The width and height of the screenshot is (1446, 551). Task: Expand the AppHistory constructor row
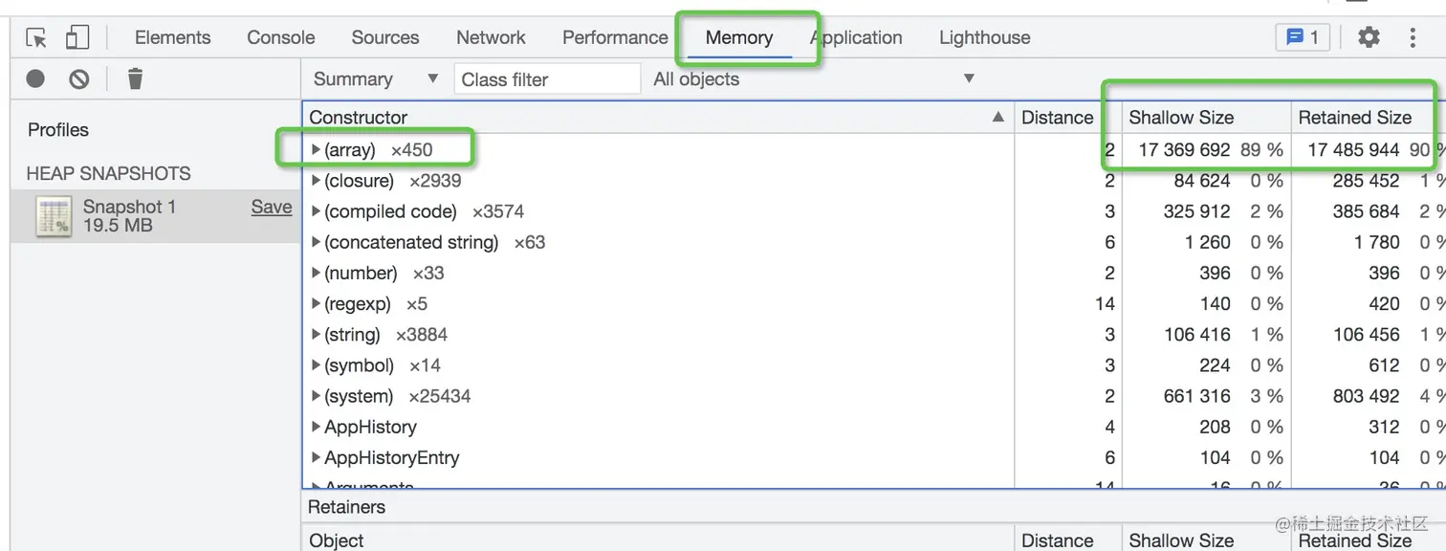[317, 427]
